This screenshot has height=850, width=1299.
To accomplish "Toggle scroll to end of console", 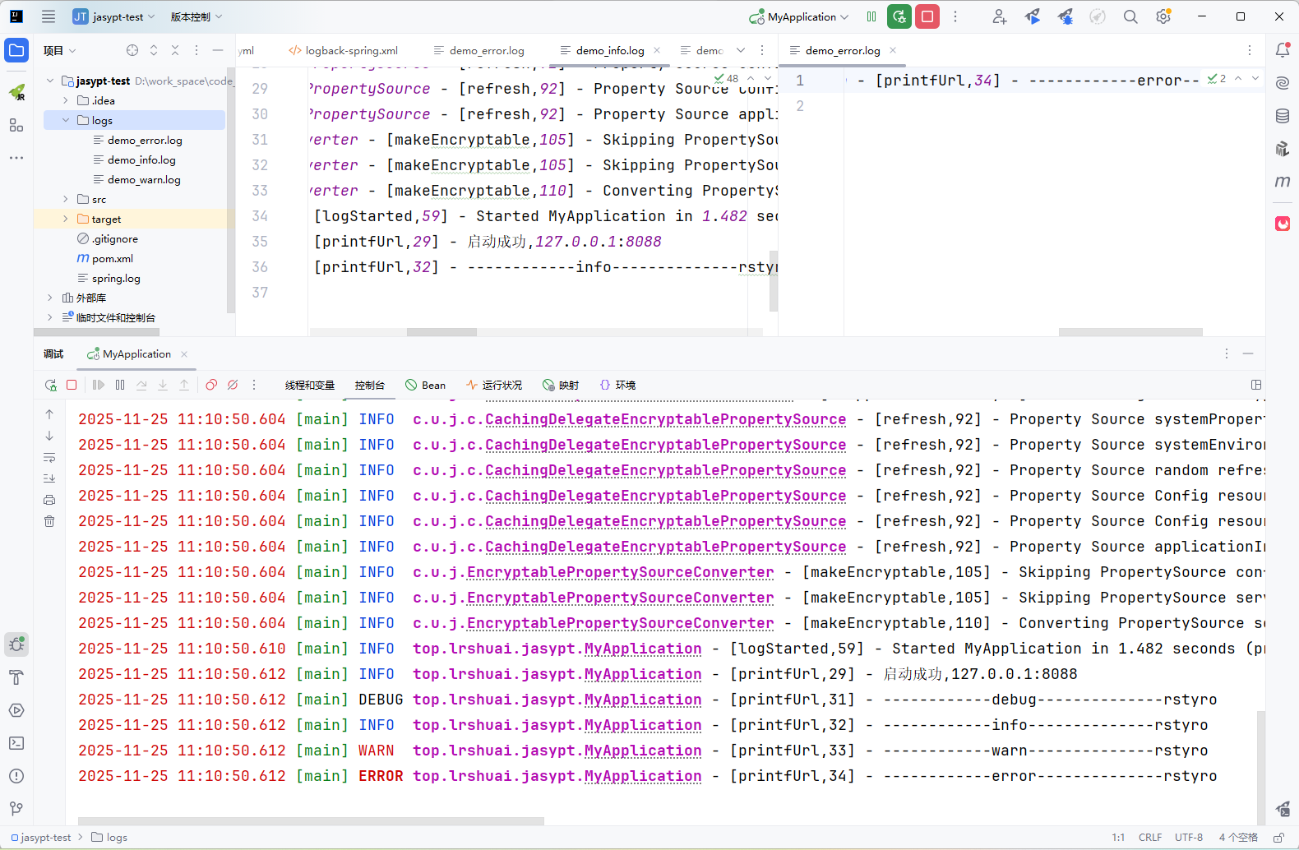I will click(x=49, y=478).
